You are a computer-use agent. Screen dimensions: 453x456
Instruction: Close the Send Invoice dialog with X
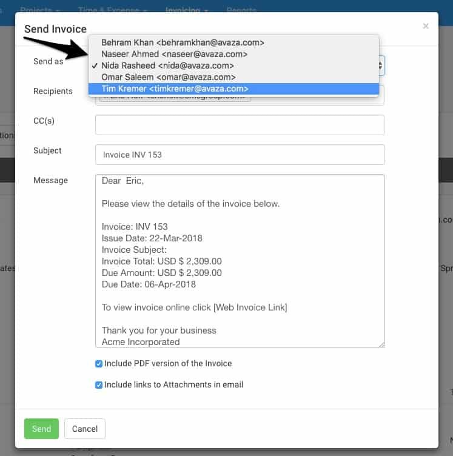click(x=426, y=26)
